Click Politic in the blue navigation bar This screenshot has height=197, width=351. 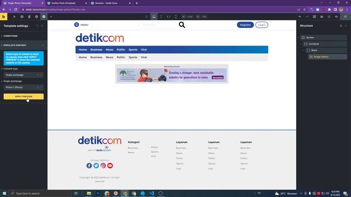point(121,50)
